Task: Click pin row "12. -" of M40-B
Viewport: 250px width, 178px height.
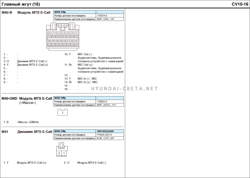Action: (x=67, y=75)
